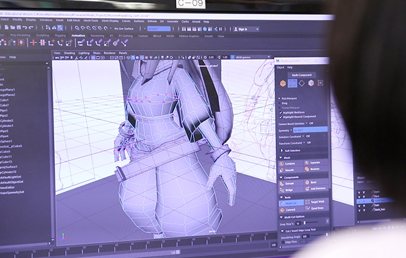Switch to the Rigging shelf tab
The height and width of the screenshot is (258, 406).
tap(60, 35)
